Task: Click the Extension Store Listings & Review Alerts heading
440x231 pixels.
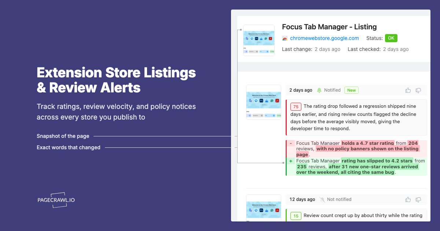Action: [x=116, y=80]
